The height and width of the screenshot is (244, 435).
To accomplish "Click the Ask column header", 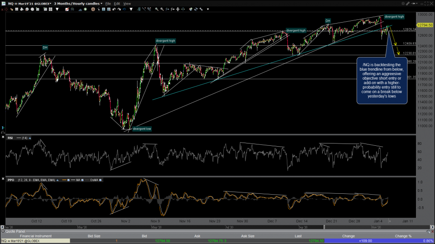I will [x=197, y=236].
